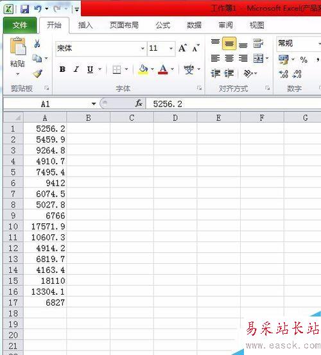Image resolution: width=321 pixels, height=355 pixels.
Task: Click the Paste (粘贴) clipboard icon
Action: click(x=18, y=46)
